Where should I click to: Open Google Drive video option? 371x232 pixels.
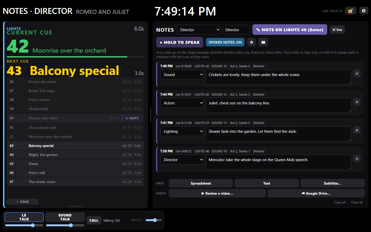pos(316,193)
